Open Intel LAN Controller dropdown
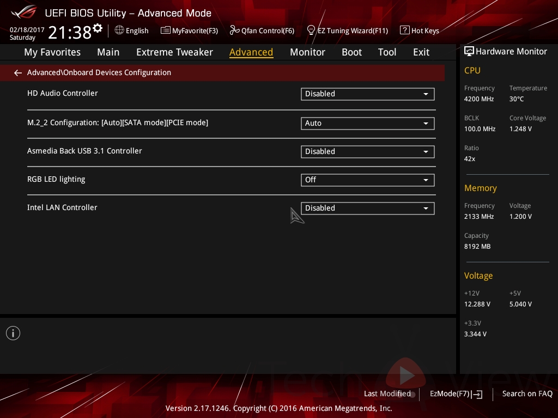558x418 pixels. tap(368, 208)
